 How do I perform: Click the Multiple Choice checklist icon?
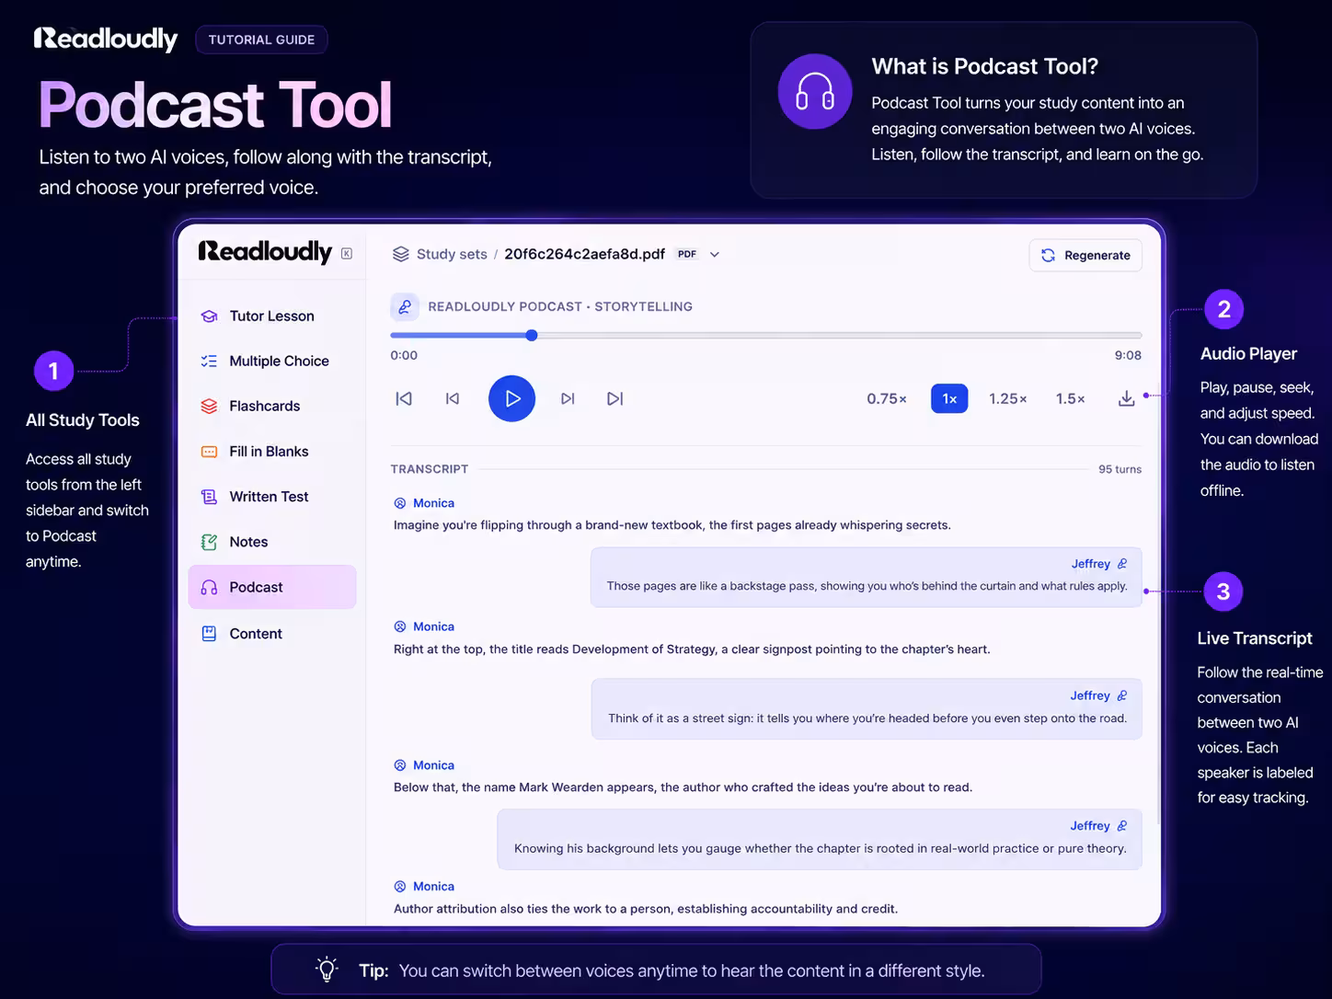click(x=209, y=361)
